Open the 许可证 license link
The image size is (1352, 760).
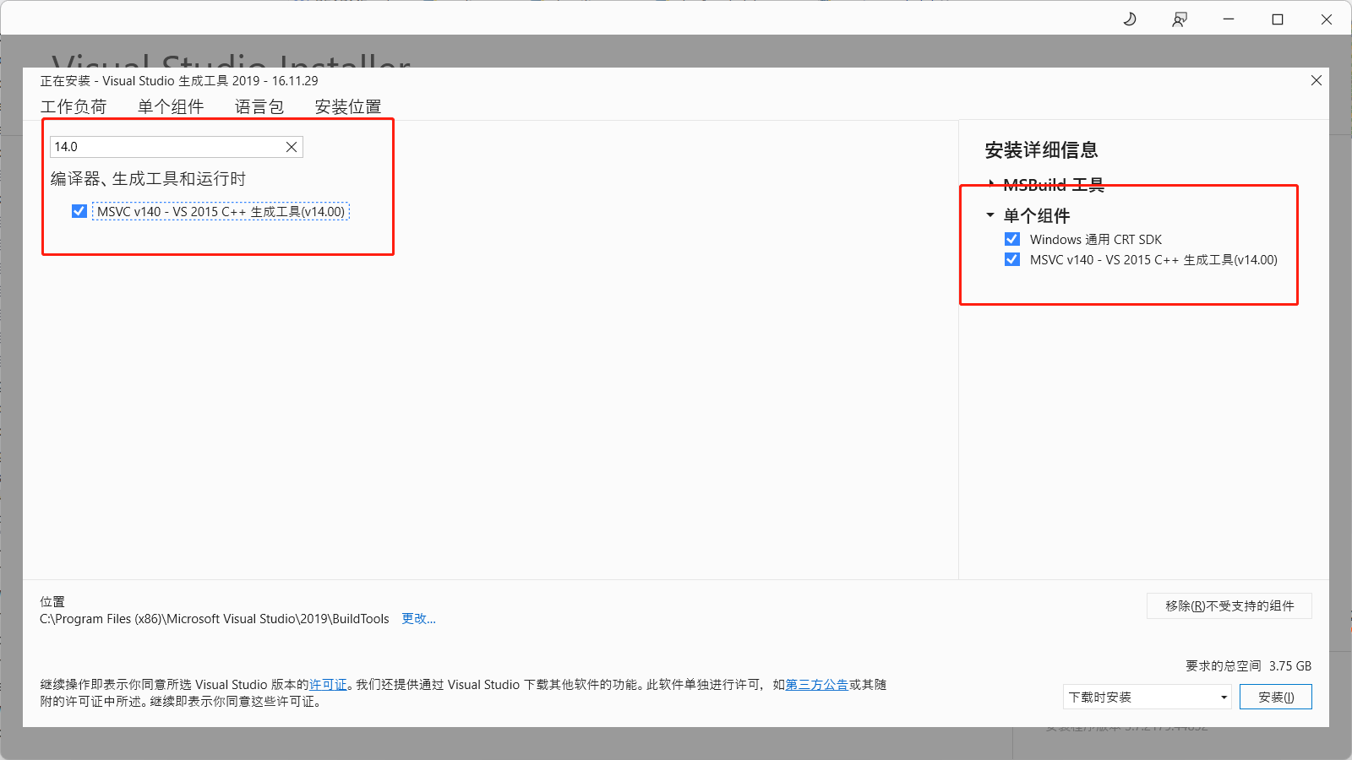(x=328, y=684)
